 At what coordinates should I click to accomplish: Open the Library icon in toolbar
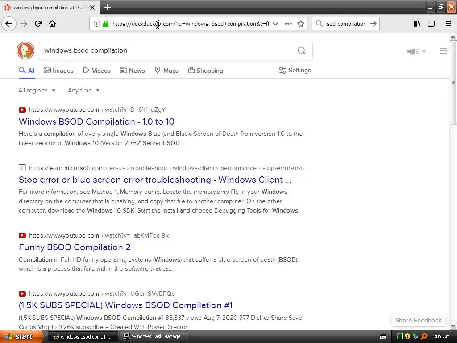pos(417,24)
